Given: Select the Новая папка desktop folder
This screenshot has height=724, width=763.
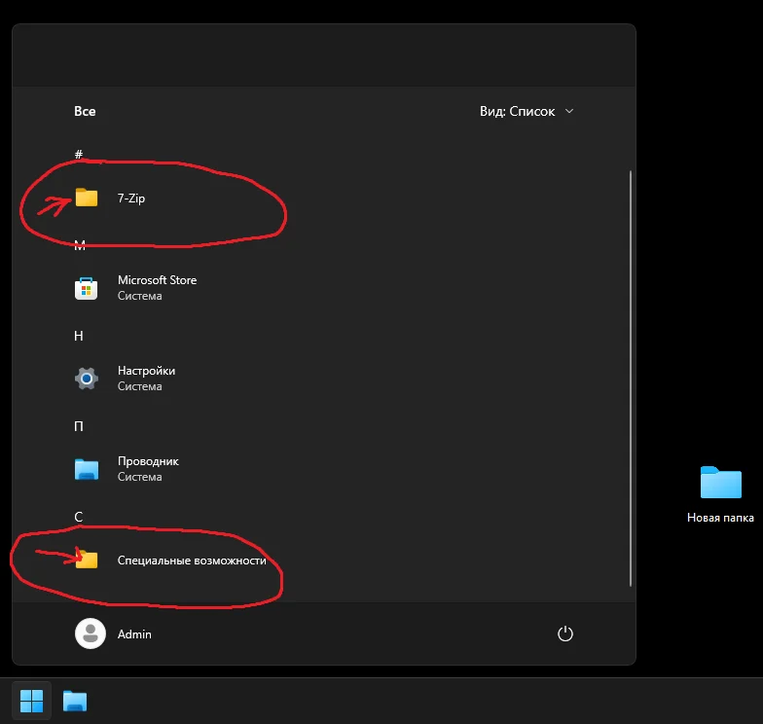Looking at the screenshot, I should pyautogui.click(x=720, y=494).
